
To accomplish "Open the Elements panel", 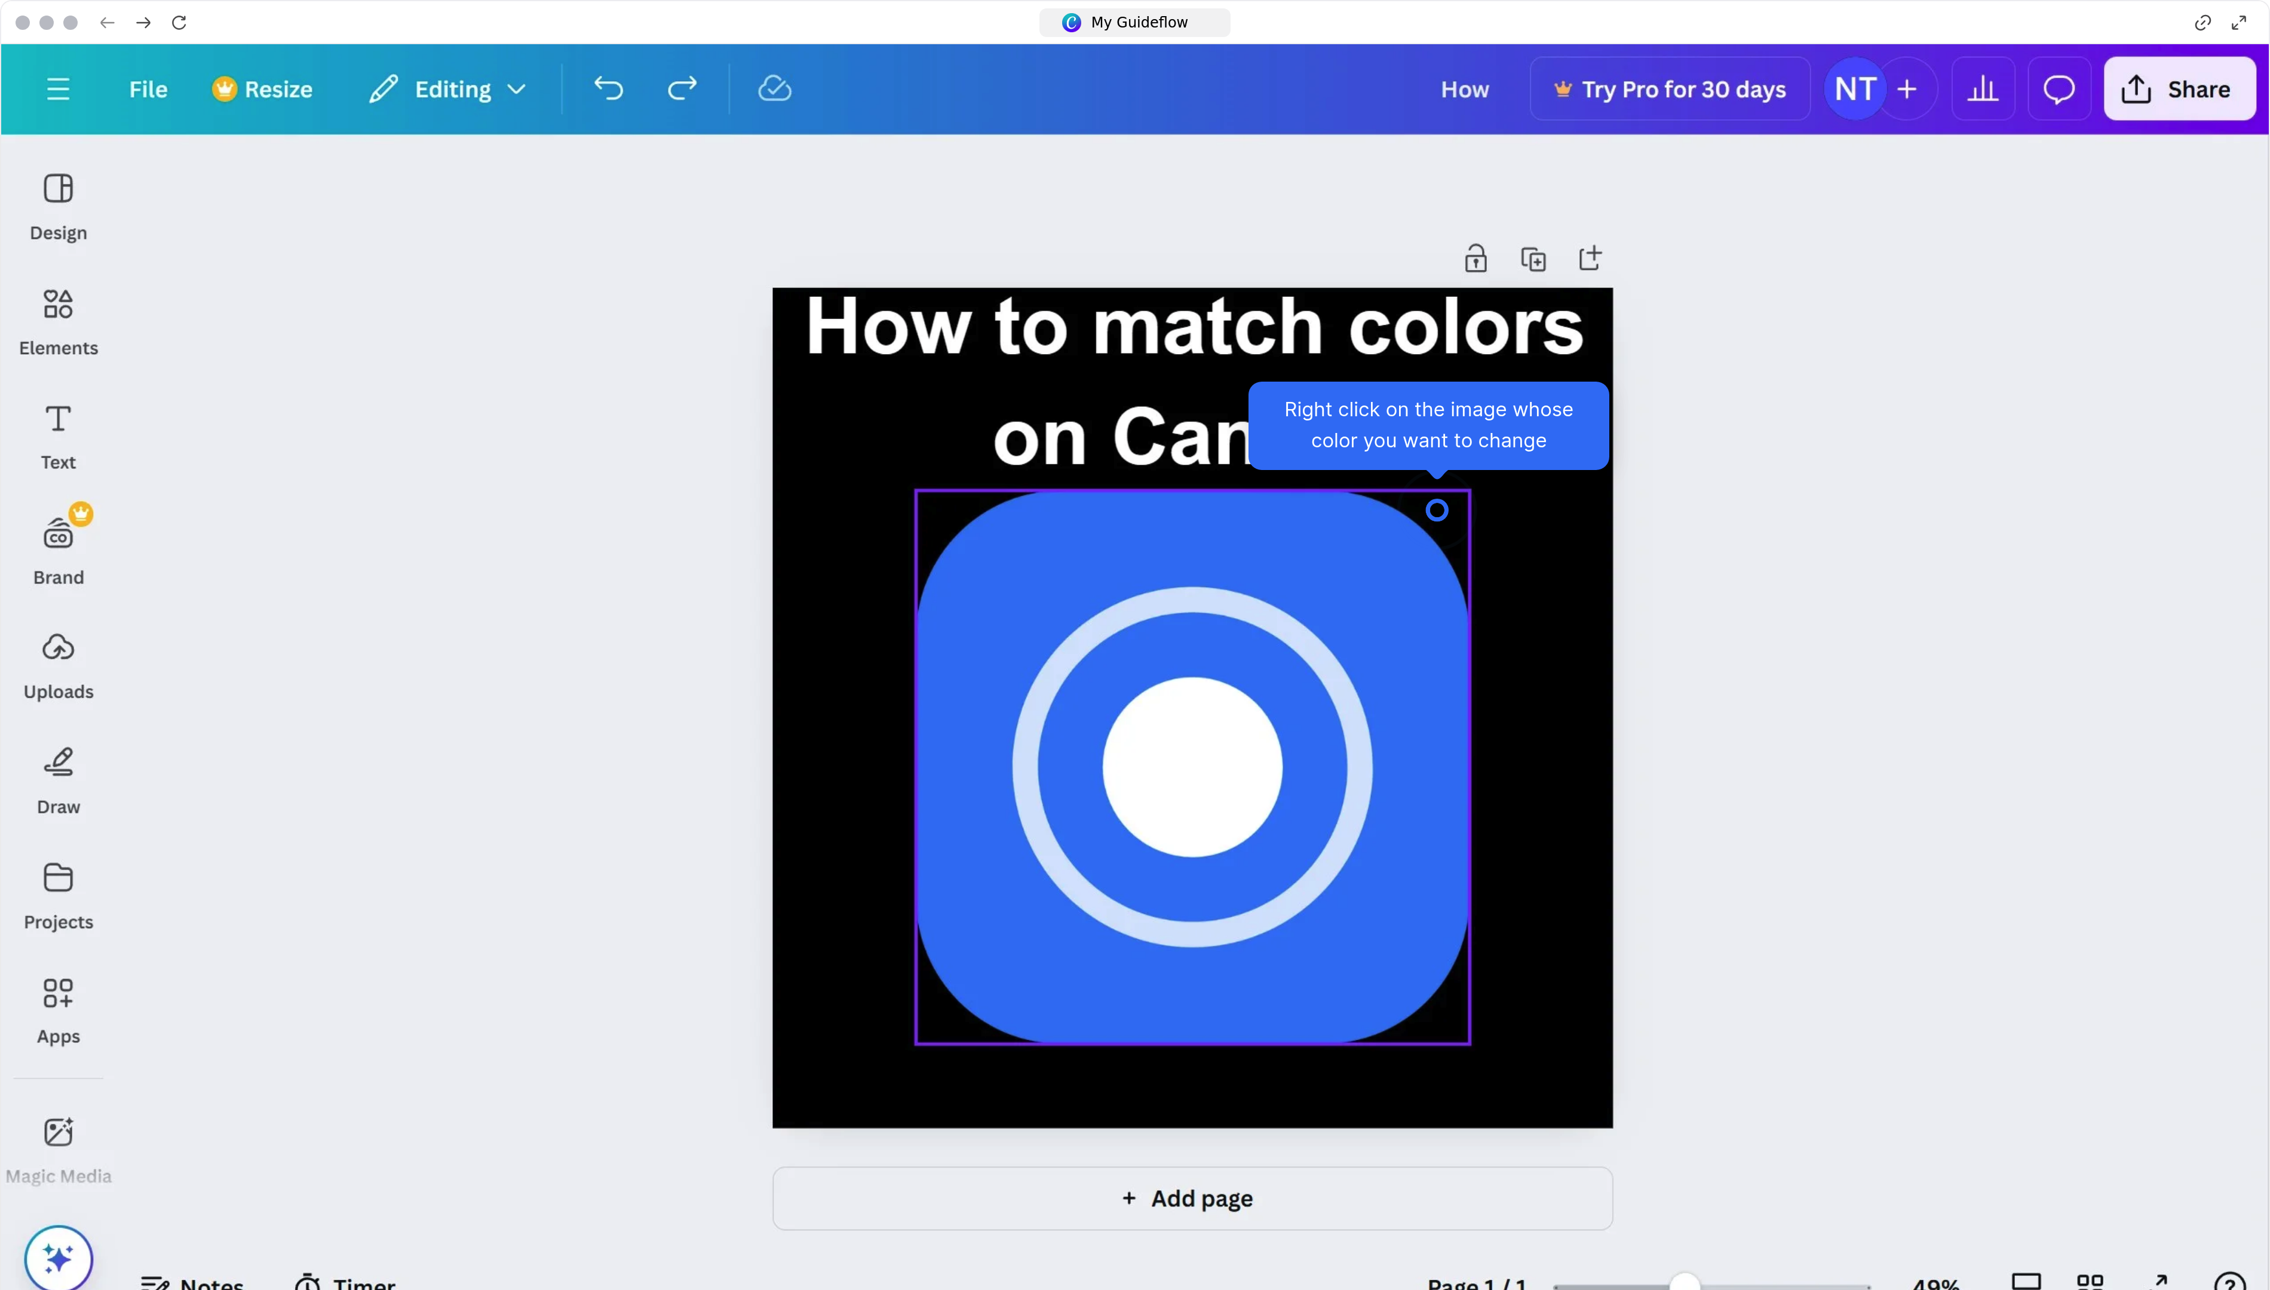I will 57,321.
